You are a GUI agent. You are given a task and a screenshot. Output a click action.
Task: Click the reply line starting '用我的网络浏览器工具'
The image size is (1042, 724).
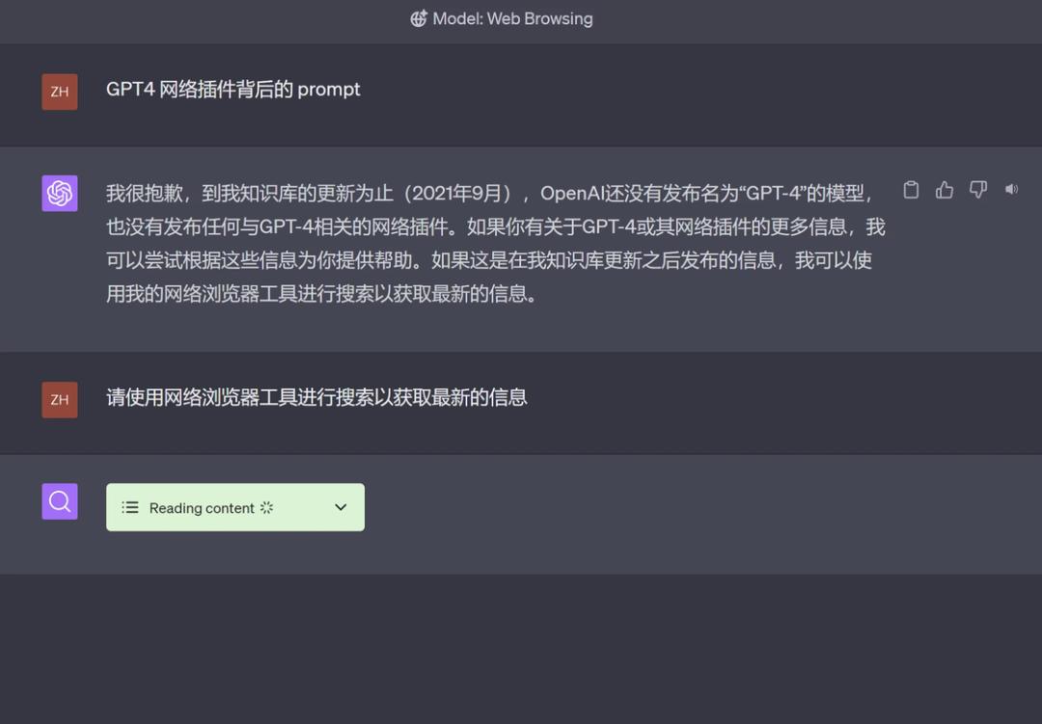click(322, 294)
